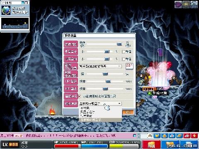This screenshot has width=199, height=149.
Task: Uncheck the screen effect checkbox
Action: [x=80, y=96]
